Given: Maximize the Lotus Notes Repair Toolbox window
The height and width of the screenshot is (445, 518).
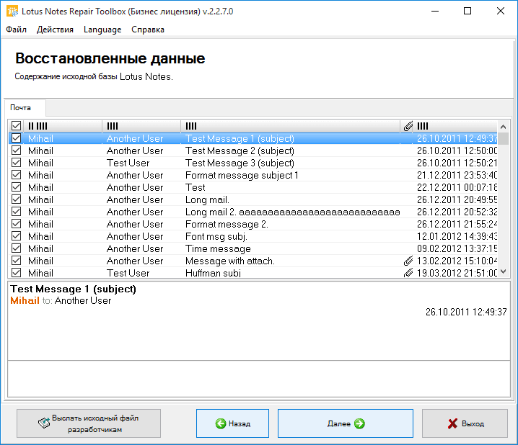Looking at the screenshot, I should point(467,12).
